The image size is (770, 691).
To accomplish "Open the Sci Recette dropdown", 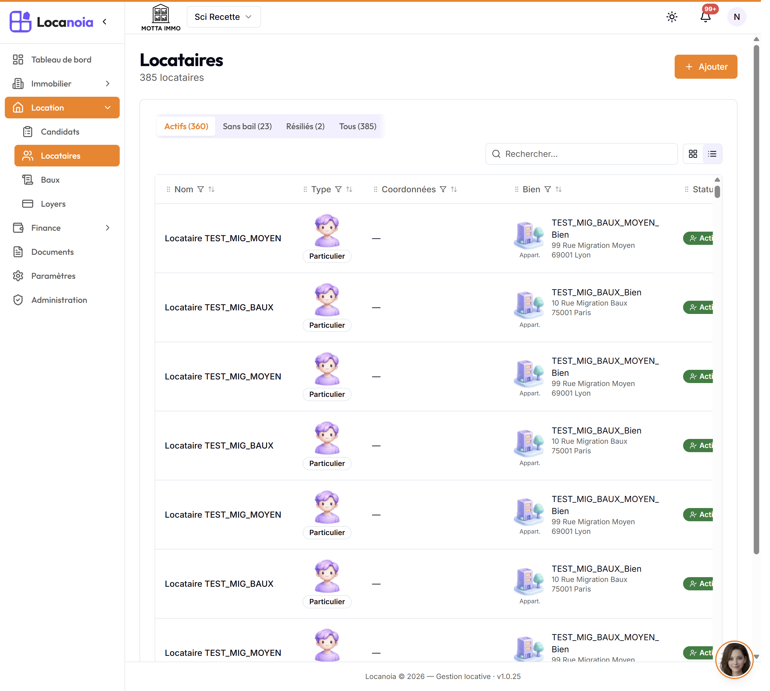I will [224, 17].
